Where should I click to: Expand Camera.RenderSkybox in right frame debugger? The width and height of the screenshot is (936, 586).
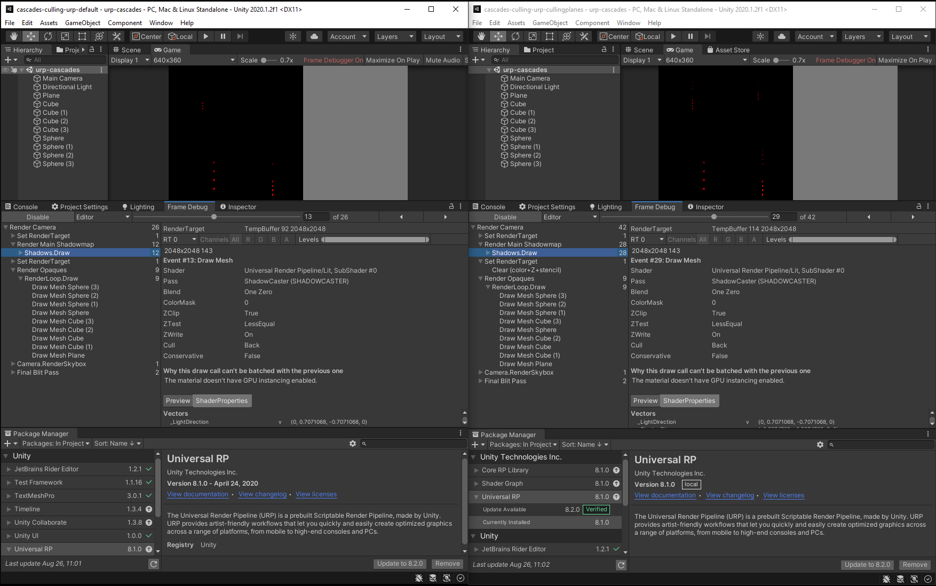coord(481,373)
